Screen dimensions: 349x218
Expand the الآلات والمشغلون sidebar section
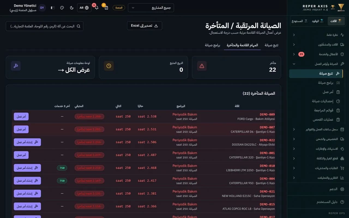tap(294, 44)
